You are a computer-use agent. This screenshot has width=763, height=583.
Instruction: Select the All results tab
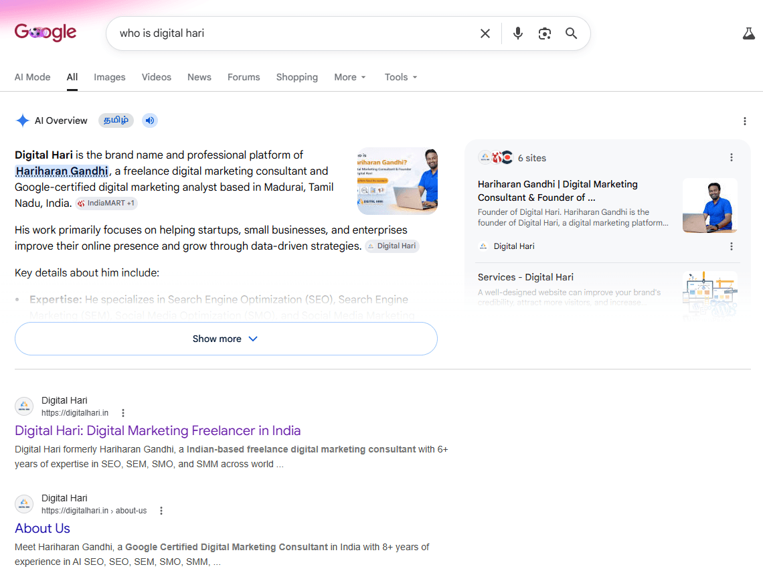(72, 77)
